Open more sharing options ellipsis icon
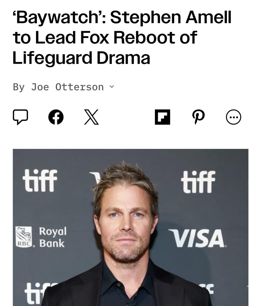 [x=233, y=117]
